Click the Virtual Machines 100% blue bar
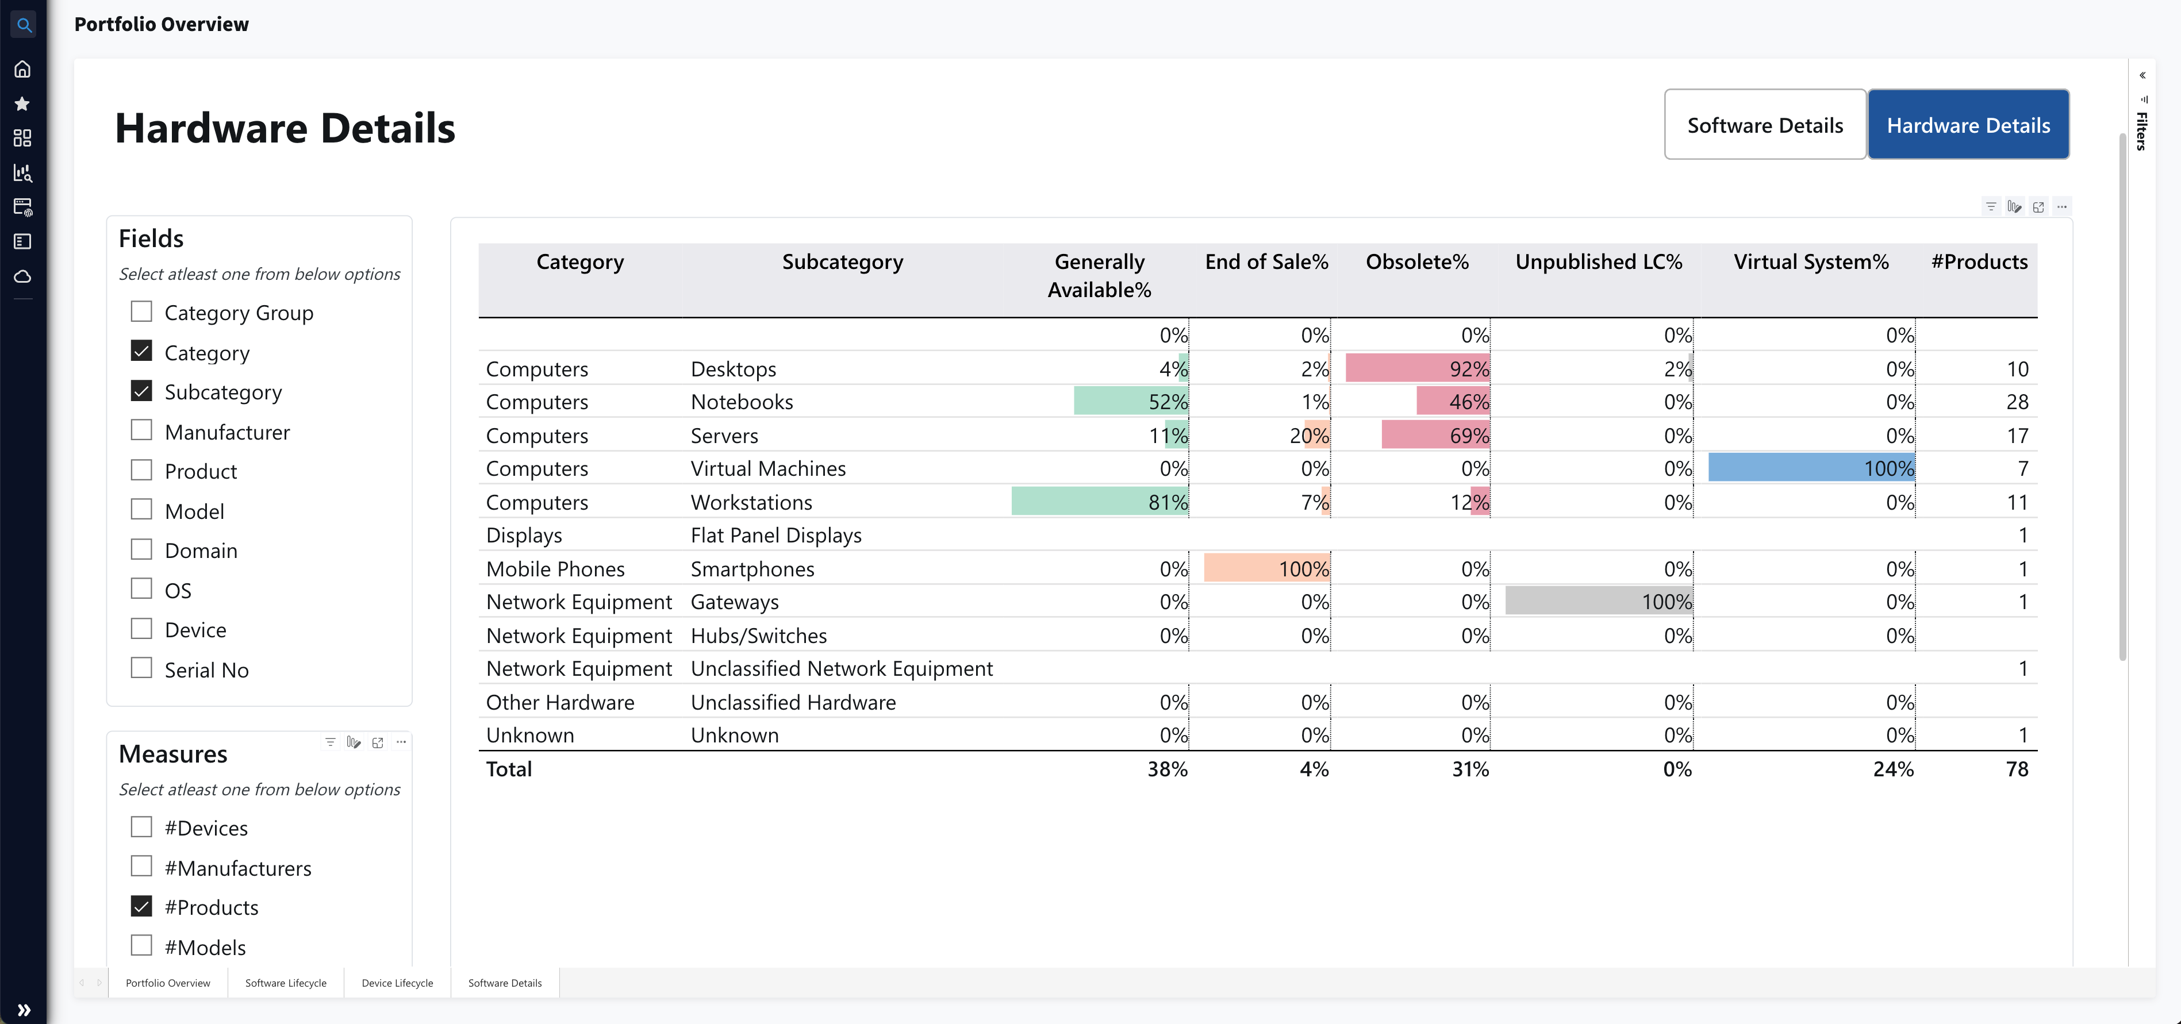2181x1024 pixels. 1812,467
